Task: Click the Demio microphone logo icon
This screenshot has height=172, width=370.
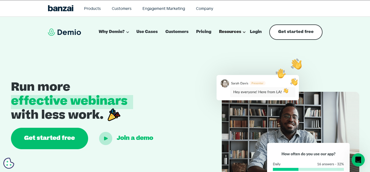Action: click(x=51, y=32)
